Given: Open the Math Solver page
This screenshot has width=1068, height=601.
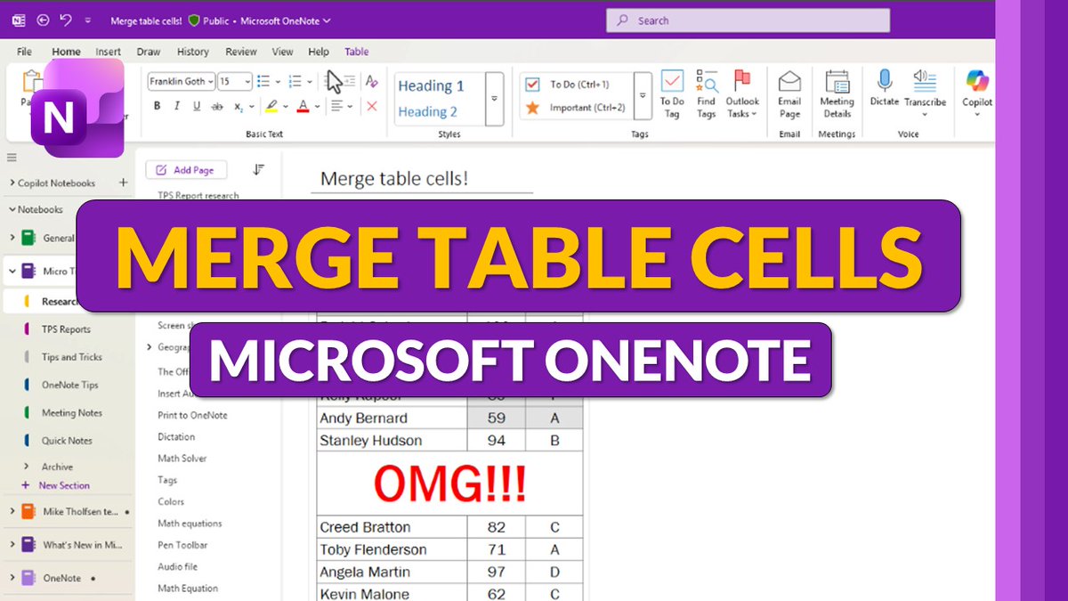Looking at the screenshot, I should tap(182, 459).
